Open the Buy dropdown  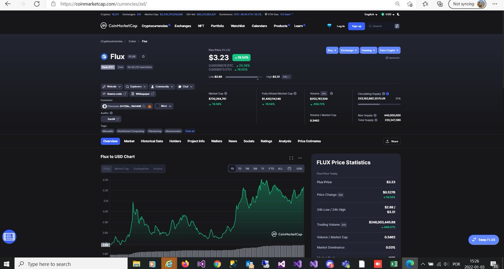[332, 50]
